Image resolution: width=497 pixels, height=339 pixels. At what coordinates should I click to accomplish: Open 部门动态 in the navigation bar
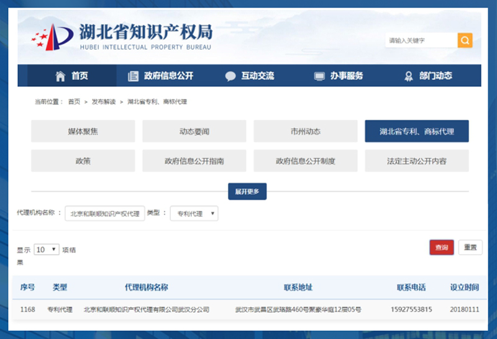coord(428,76)
